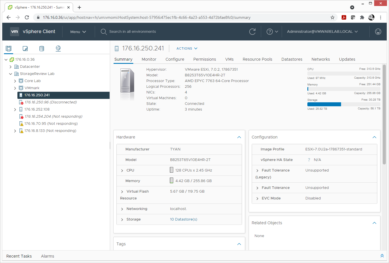This screenshot has width=389, height=263.
Task: Open the Updates tab
Action: pyautogui.click(x=347, y=59)
